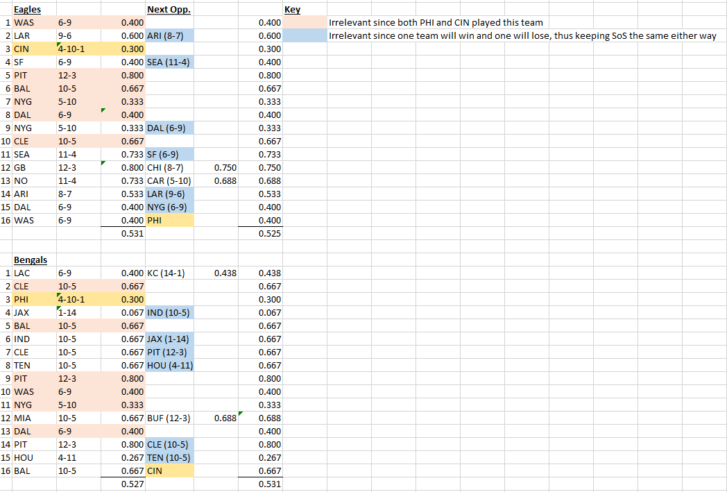Click the blue swatch cell in Key
The image size is (727, 492).
tap(305, 35)
